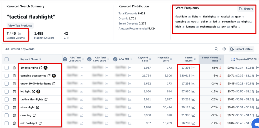
Task: Delete the "camping accessories" keyword row
Action: coord(14,76)
